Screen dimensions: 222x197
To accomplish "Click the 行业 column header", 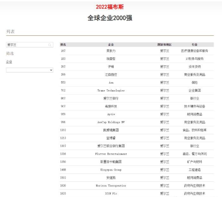I will coord(194,45).
